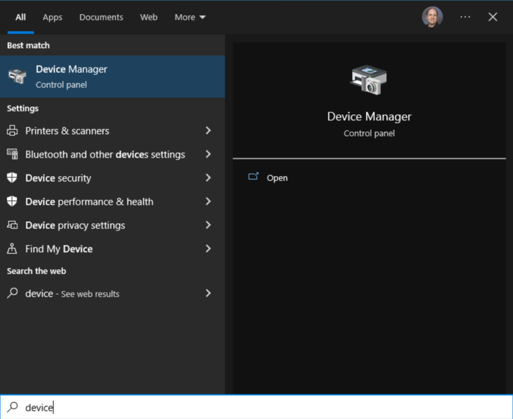
Task: Open Device security settings
Action: pos(113,178)
